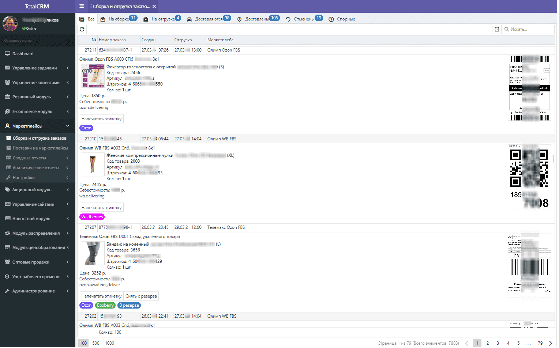Click the user avatar picture
559x348 pixels.
pos(10,23)
